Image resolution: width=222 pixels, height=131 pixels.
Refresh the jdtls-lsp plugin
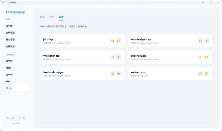point(119,41)
